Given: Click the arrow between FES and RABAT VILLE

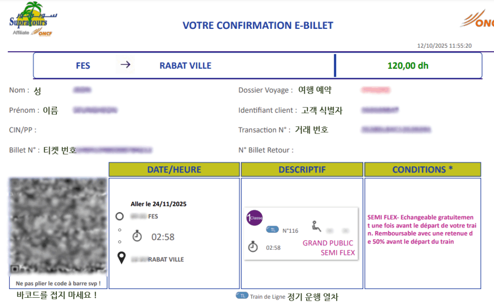Looking at the screenshot, I should tap(125, 65).
